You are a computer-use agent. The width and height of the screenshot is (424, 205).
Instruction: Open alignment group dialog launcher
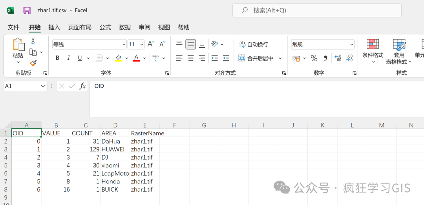point(284,73)
